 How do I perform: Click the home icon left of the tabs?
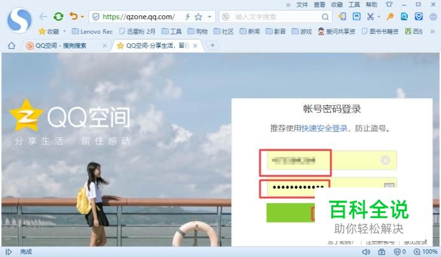point(11,45)
